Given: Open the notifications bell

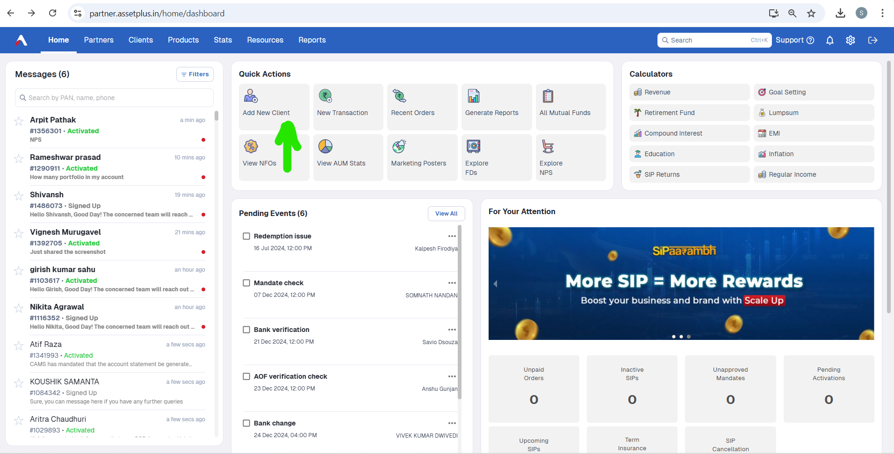Looking at the screenshot, I should click(x=830, y=40).
